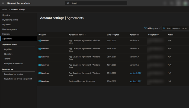
Task: Click App Developer Agreement name in Version 8.8 row
Action: point(84,50)
